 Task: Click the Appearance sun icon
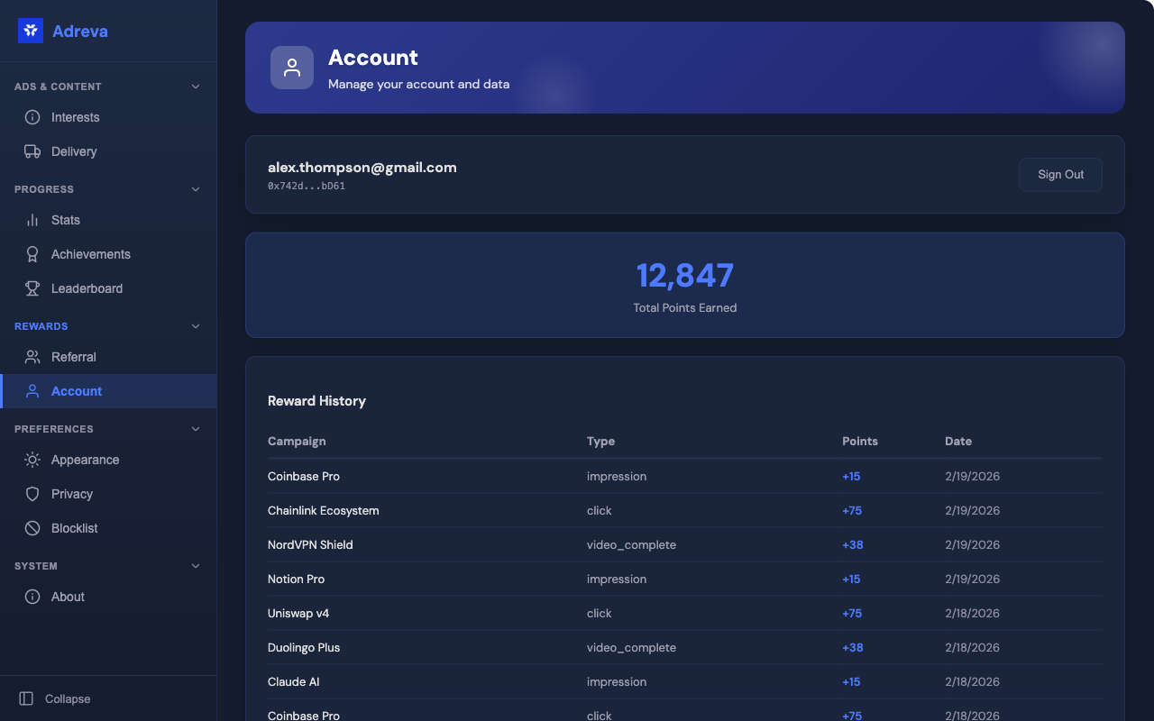[x=32, y=460]
